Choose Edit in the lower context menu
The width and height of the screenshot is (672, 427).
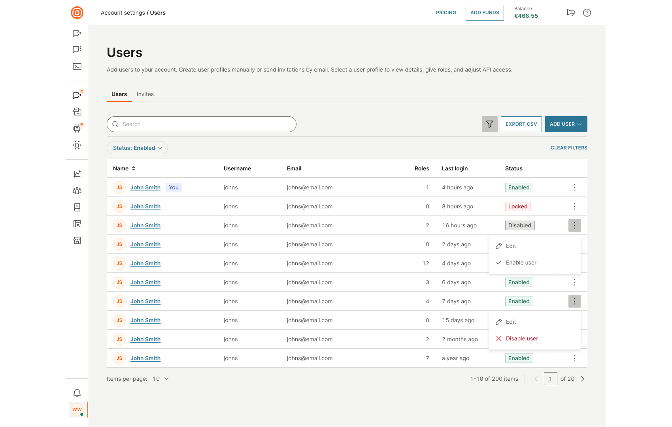point(535,322)
